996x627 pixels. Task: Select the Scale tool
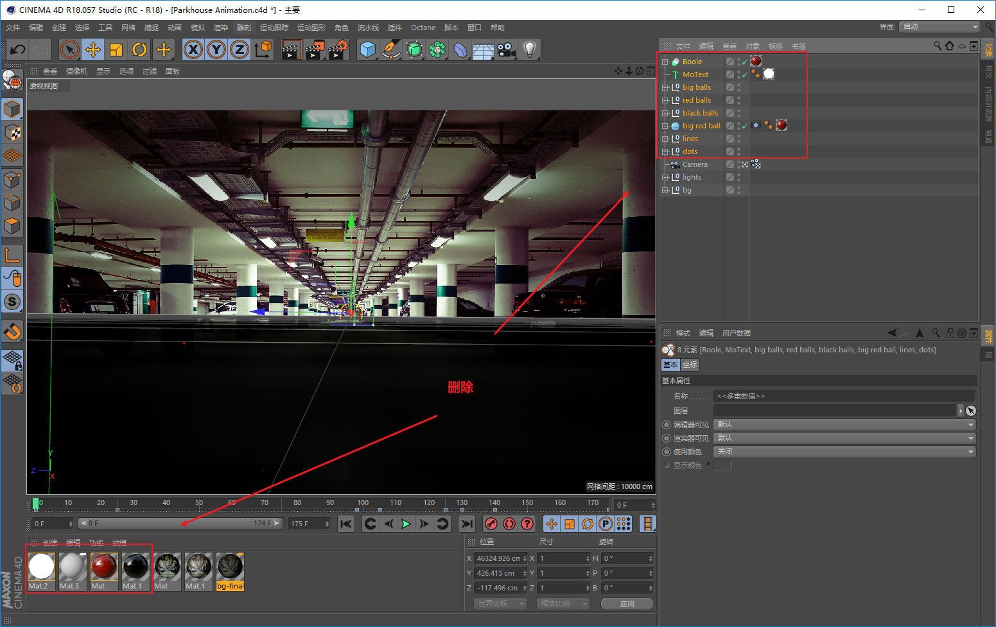pos(116,49)
